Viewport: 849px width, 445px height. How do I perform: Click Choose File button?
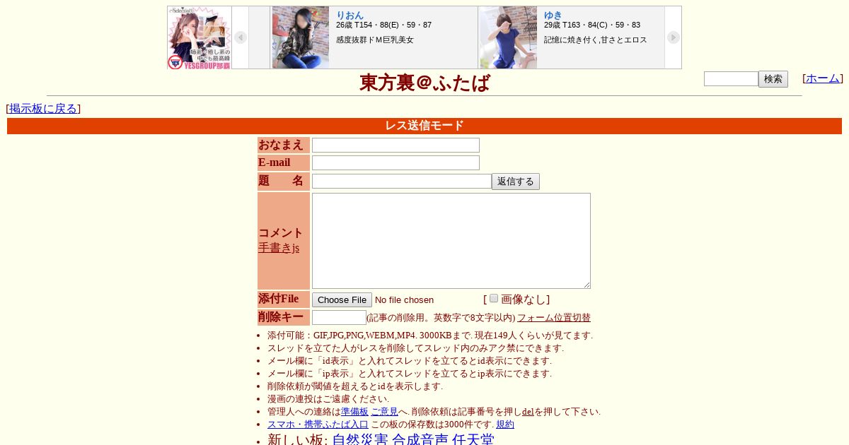point(342,300)
